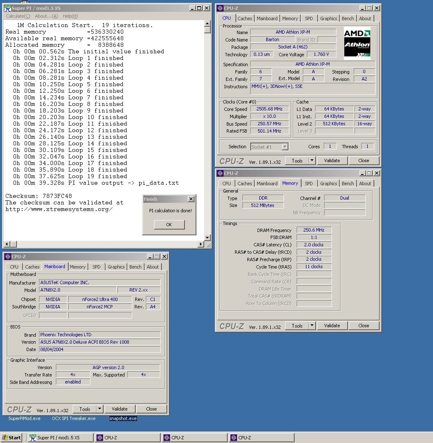The height and width of the screenshot is (443, 433).
Task: Click the Rated FSB 501.14 MHz value
Action: coord(269,131)
